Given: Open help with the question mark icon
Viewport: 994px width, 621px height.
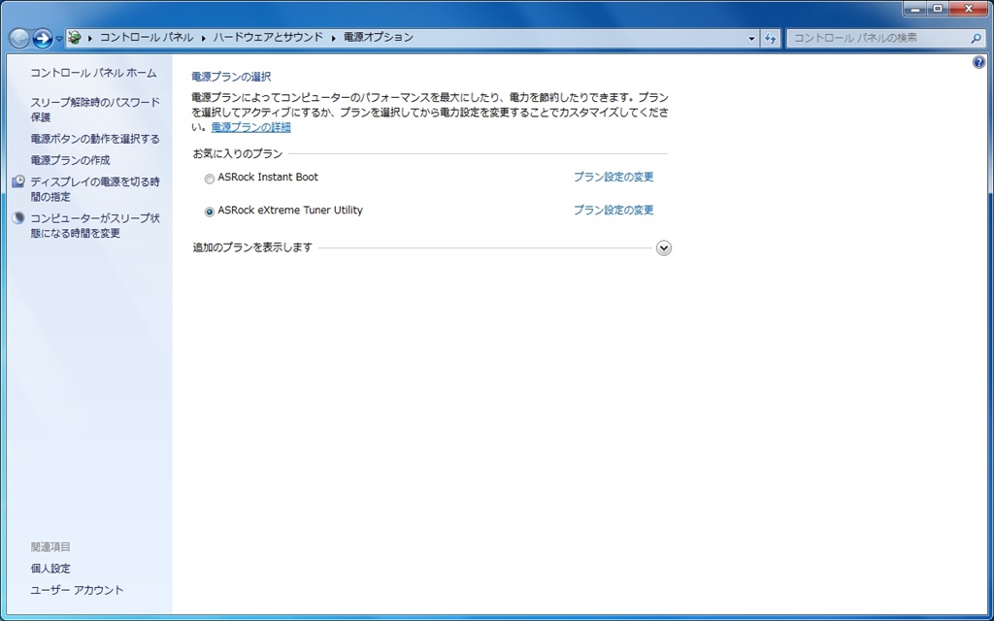Looking at the screenshot, I should (x=978, y=62).
